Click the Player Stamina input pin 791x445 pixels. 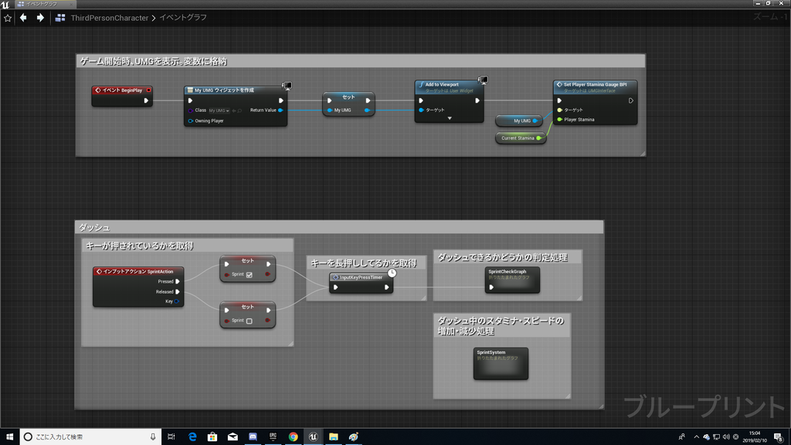559,120
